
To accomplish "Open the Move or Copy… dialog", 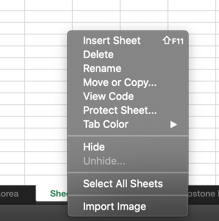I will pos(128,83).
